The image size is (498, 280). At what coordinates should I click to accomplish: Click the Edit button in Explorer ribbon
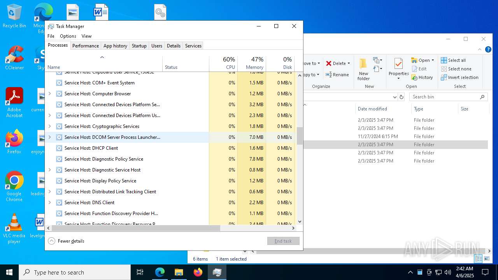pyautogui.click(x=419, y=69)
